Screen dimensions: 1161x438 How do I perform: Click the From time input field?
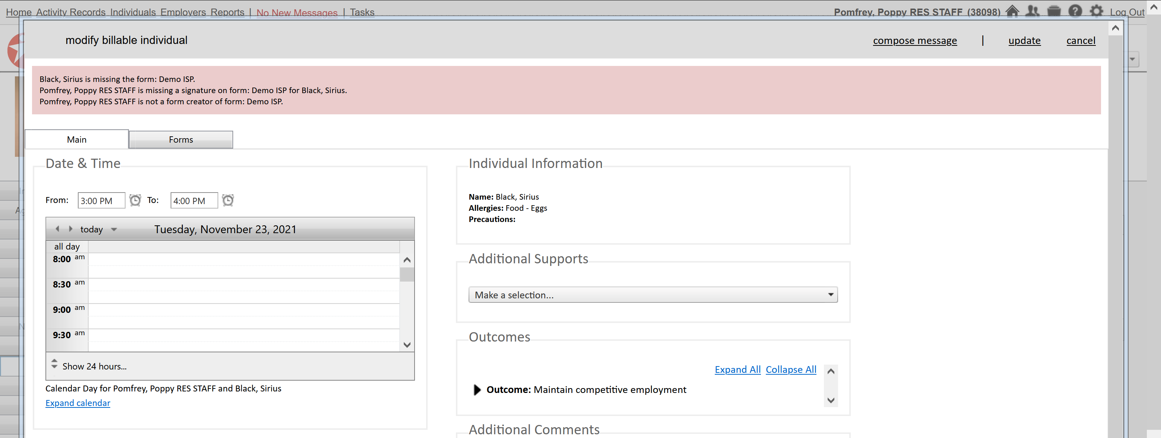[x=101, y=200]
